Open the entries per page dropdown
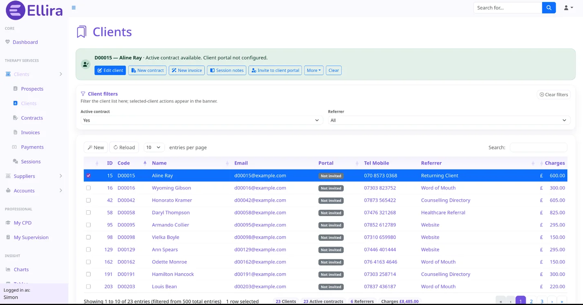This screenshot has height=305, width=583. click(154, 147)
